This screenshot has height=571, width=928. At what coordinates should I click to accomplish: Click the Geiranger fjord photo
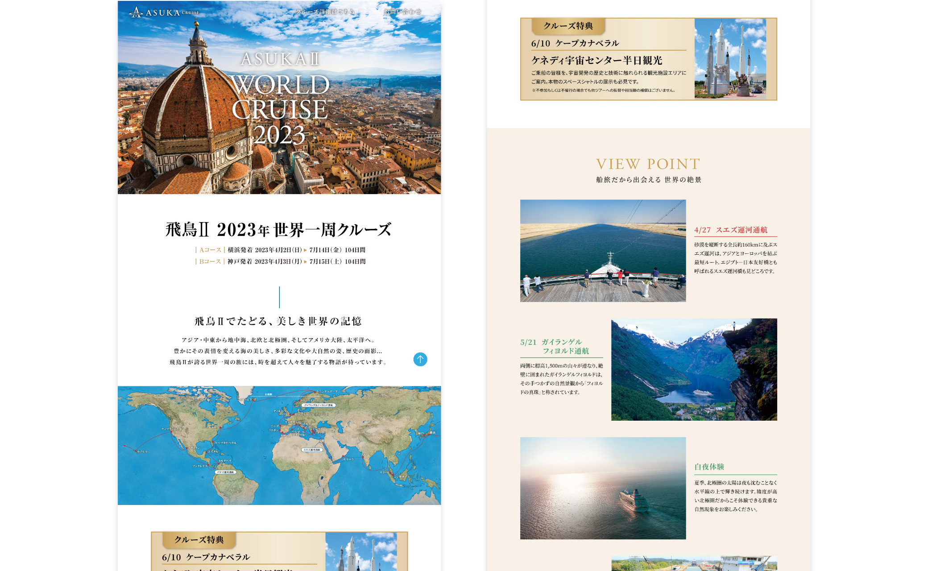pyautogui.click(x=694, y=369)
